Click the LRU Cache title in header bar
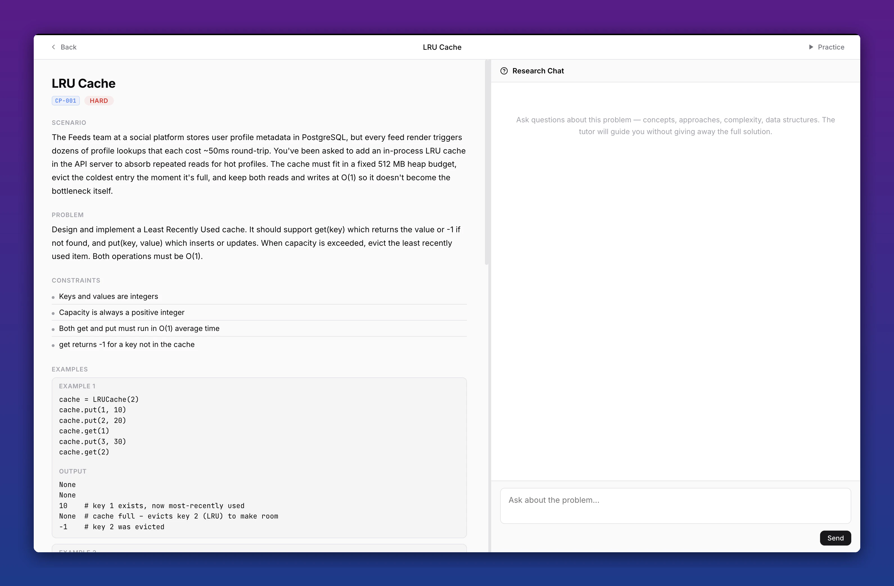This screenshot has height=586, width=894. pyautogui.click(x=442, y=47)
